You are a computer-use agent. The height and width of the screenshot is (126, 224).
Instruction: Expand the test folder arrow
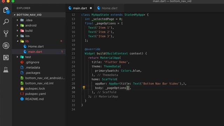17,57
